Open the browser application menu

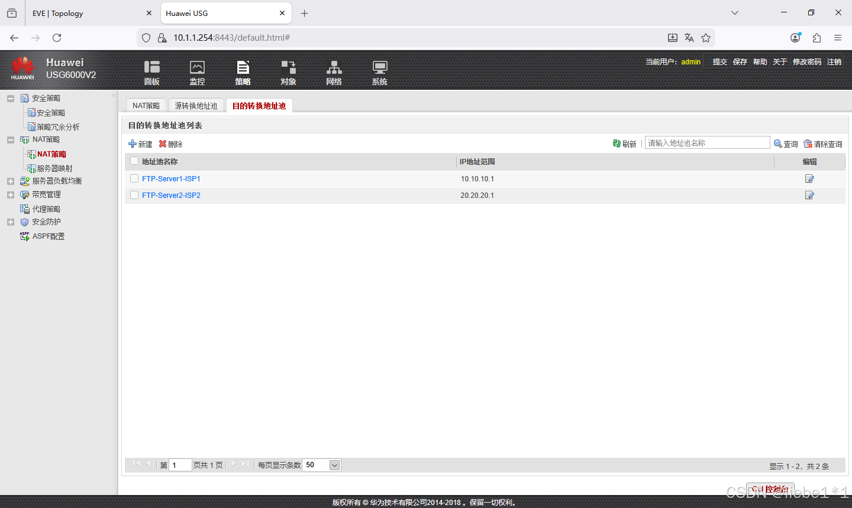coord(838,38)
